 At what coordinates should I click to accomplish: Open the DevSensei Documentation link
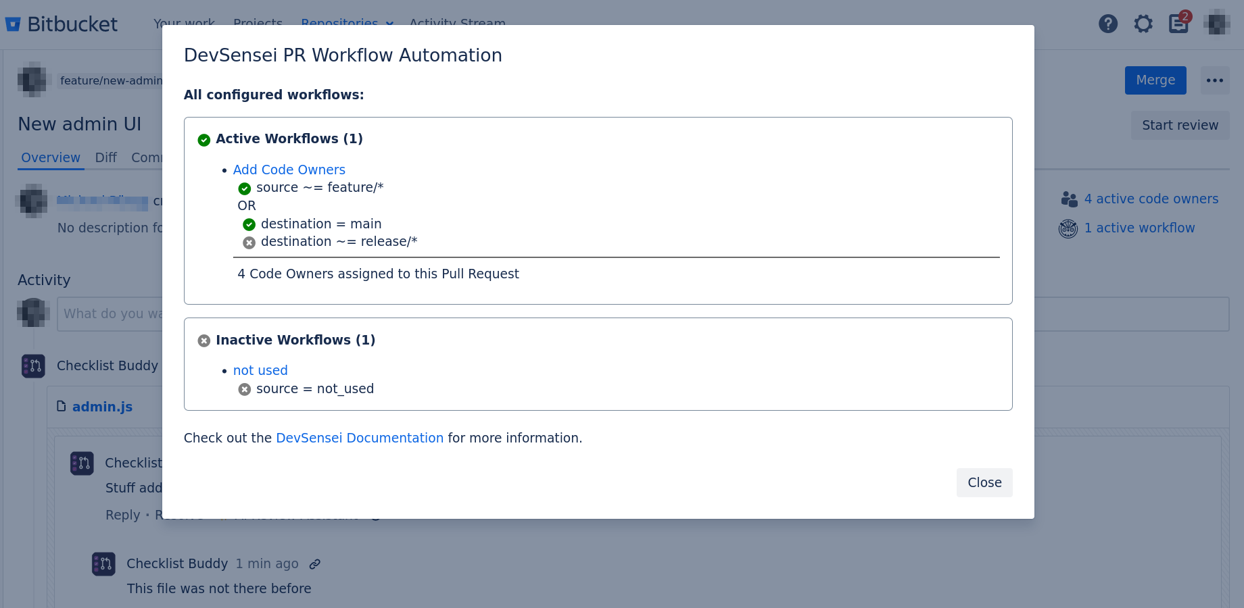[360, 438]
